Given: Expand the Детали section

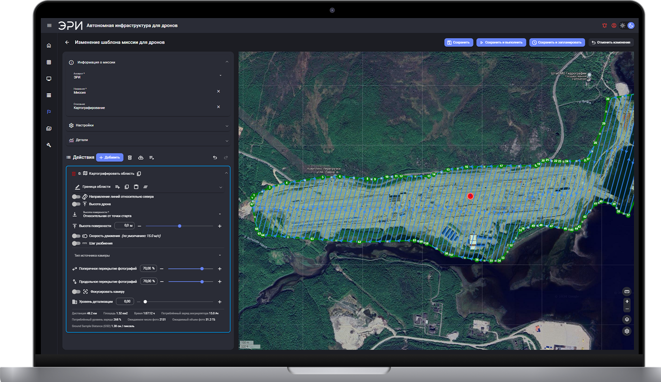Looking at the screenshot, I should point(148,141).
